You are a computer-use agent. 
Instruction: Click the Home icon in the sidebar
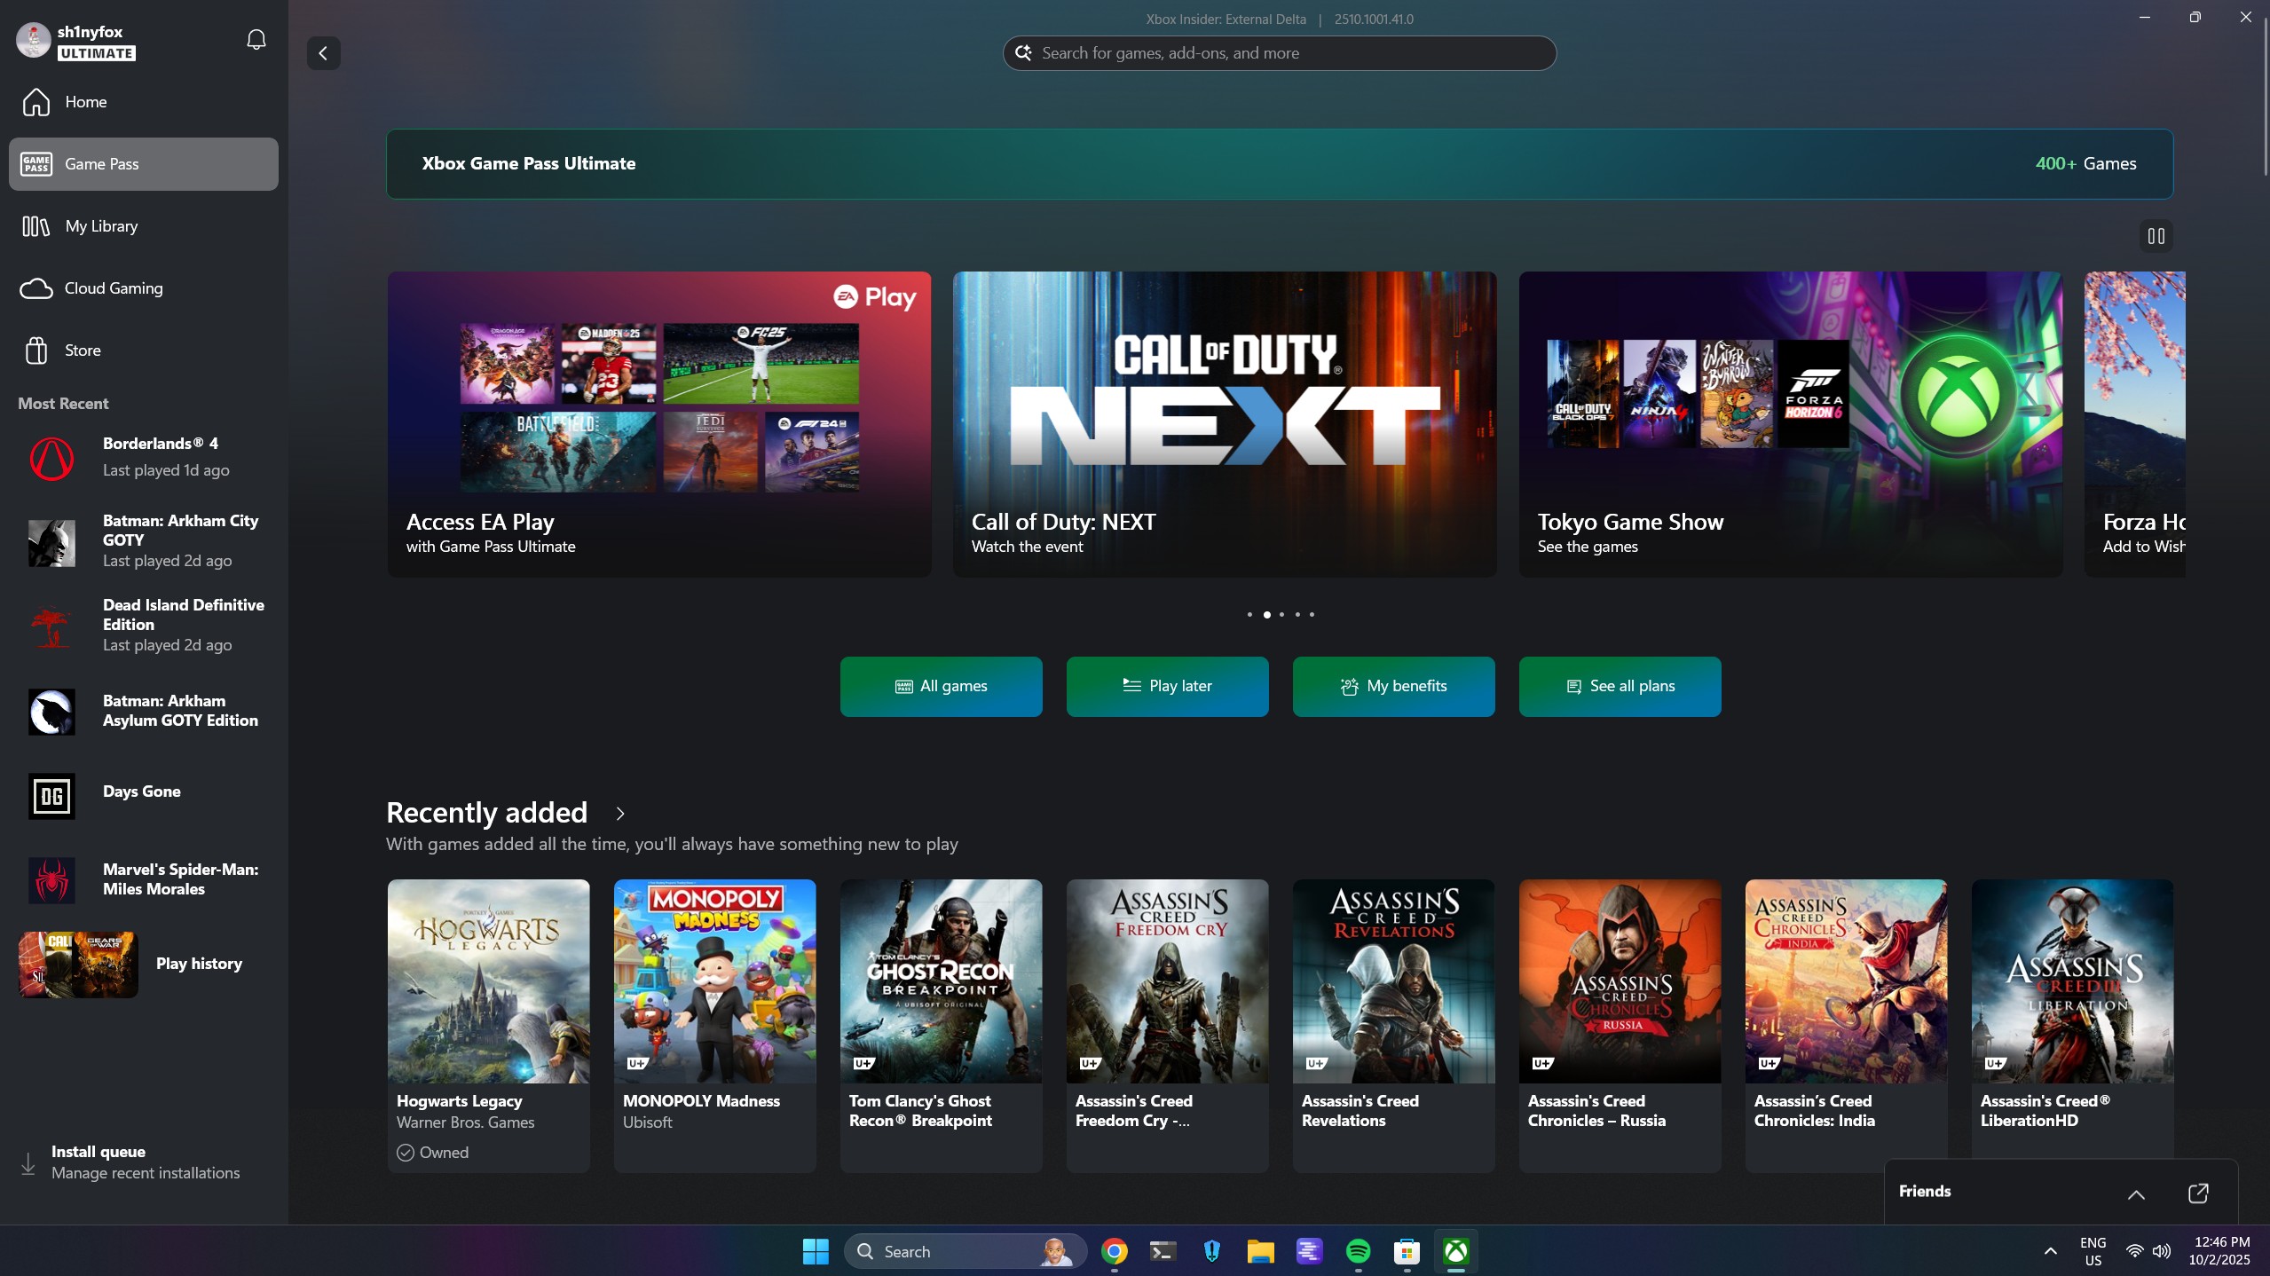(x=36, y=102)
